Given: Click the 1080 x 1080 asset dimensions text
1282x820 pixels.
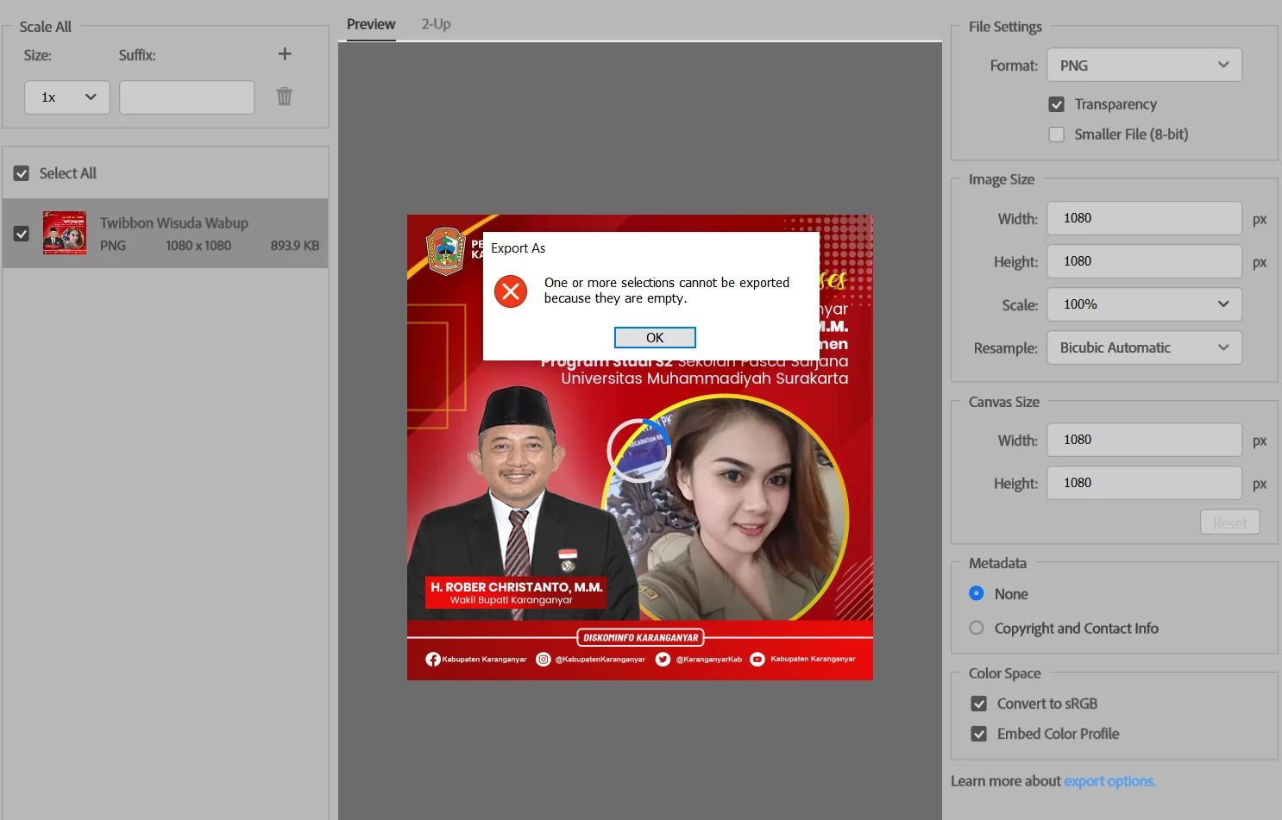Looking at the screenshot, I should click(x=198, y=246).
